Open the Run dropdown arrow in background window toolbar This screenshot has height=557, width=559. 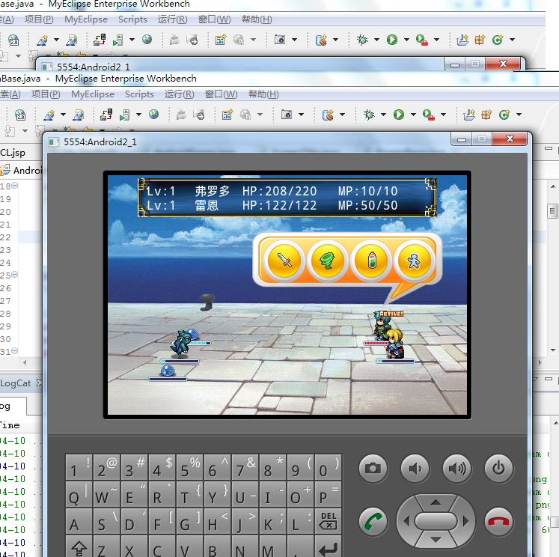(x=406, y=40)
